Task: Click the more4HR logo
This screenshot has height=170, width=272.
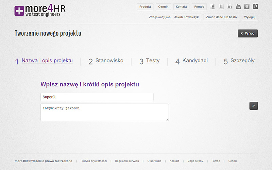Action: (40, 11)
